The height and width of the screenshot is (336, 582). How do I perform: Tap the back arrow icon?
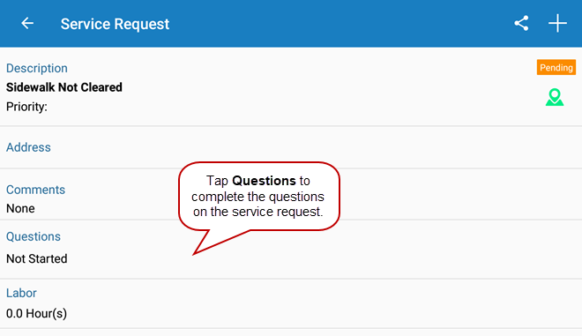(x=27, y=24)
